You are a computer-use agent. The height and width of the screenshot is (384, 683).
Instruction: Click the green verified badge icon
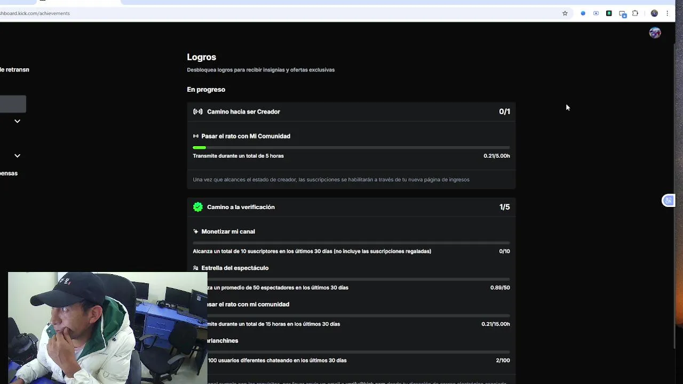pos(198,207)
